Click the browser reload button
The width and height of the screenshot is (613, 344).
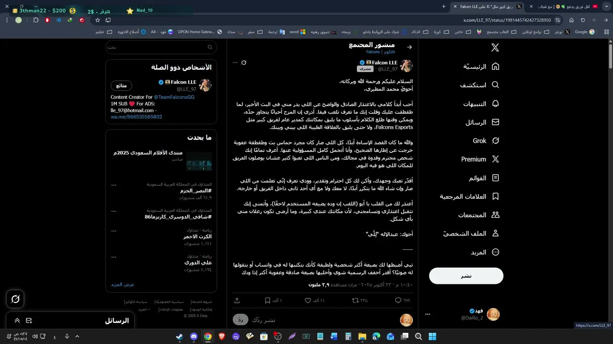[583, 20]
